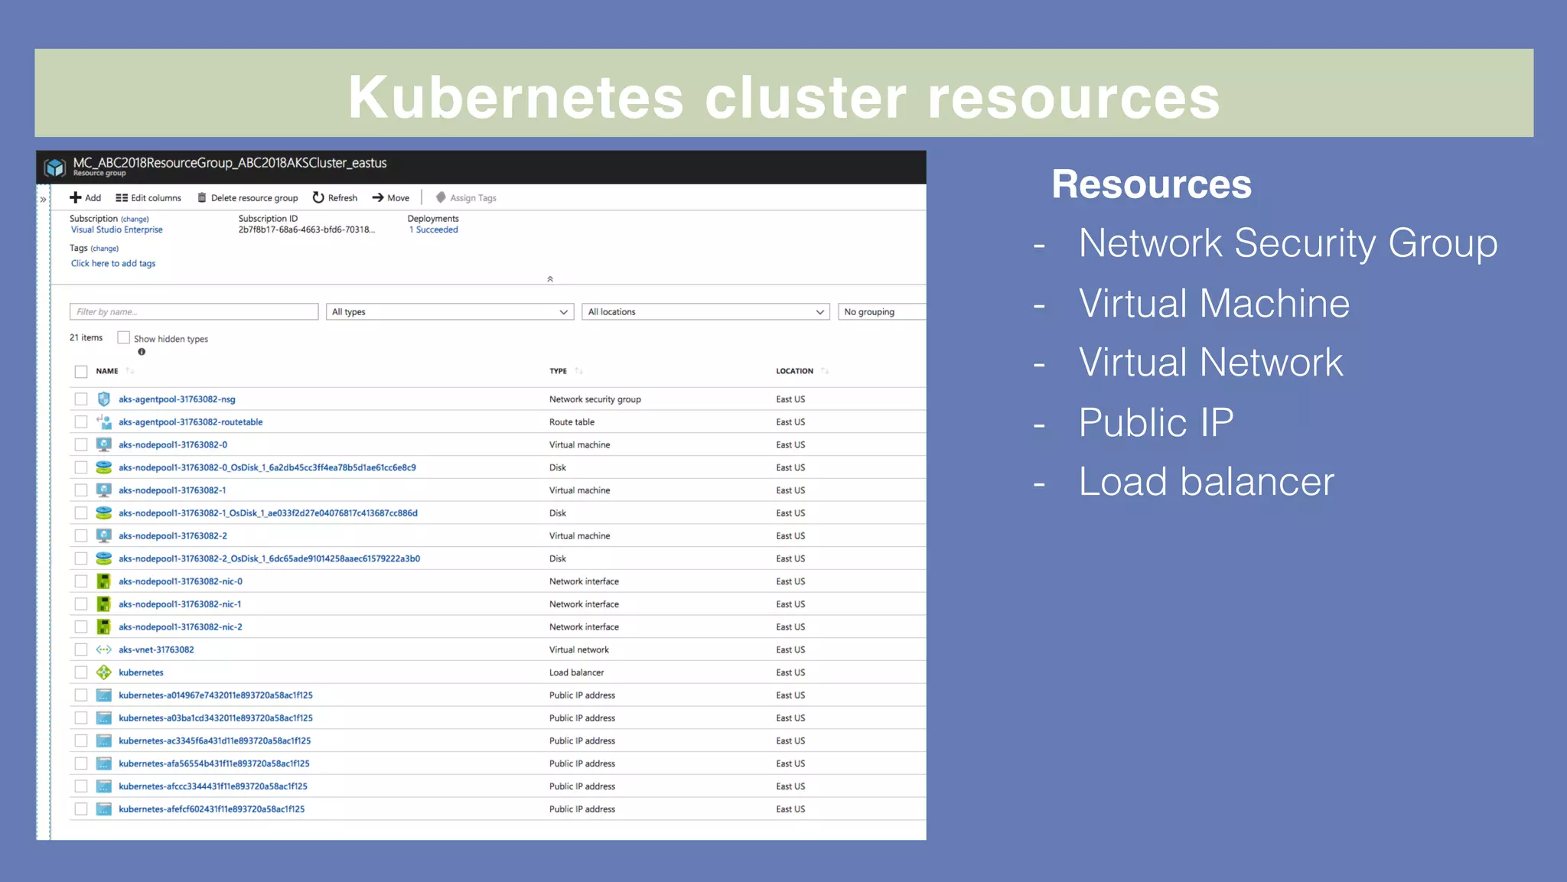Click the Delete resource group trash icon
Image resolution: width=1567 pixels, height=882 pixels.
pyautogui.click(x=202, y=197)
